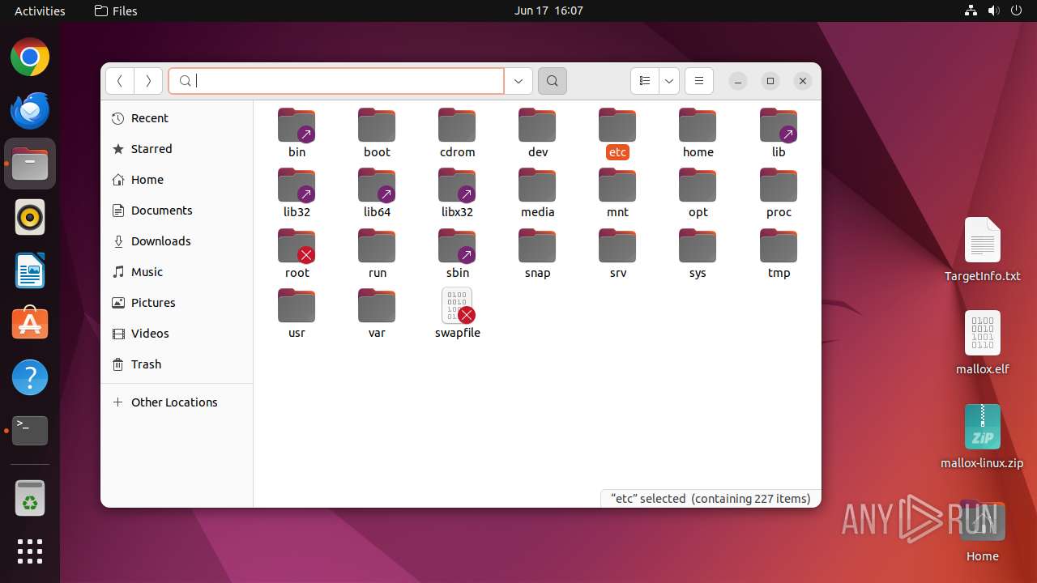Image resolution: width=1037 pixels, height=583 pixels.
Task: Open Terminal from dock
Action: pyautogui.click(x=30, y=431)
